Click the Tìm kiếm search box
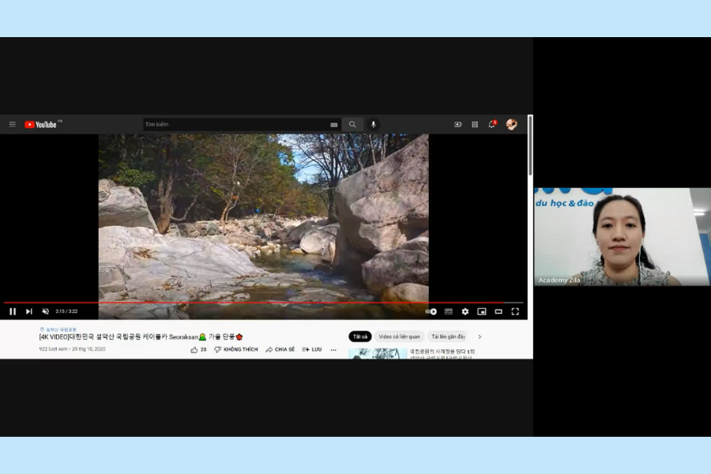Viewport: 711px width, 474px height. point(237,124)
